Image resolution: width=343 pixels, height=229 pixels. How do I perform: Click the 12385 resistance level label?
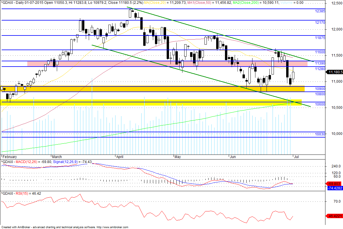pyautogui.click(x=320, y=11)
